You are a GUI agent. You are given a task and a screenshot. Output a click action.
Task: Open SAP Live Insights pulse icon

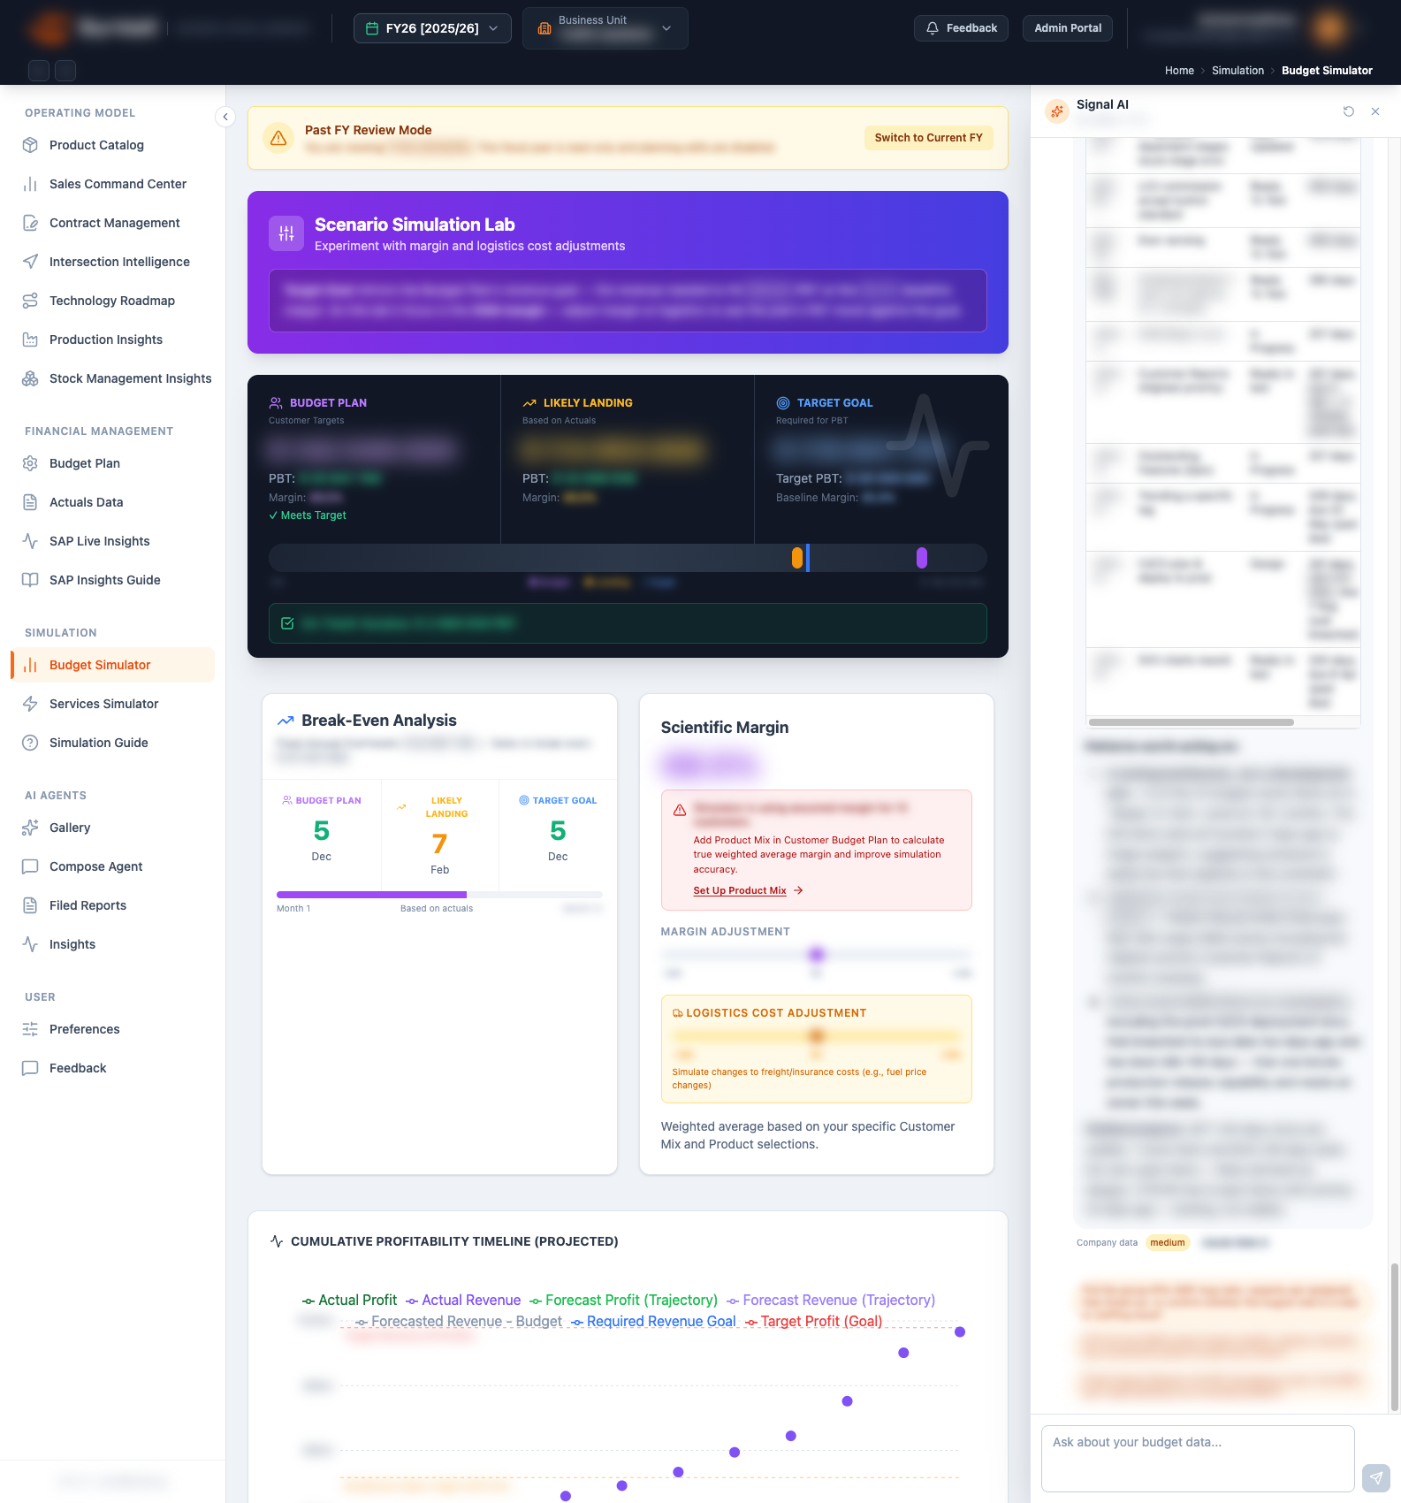point(30,541)
